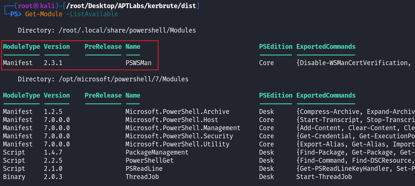Select the PSWSMan module name

click(x=138, y=63)
